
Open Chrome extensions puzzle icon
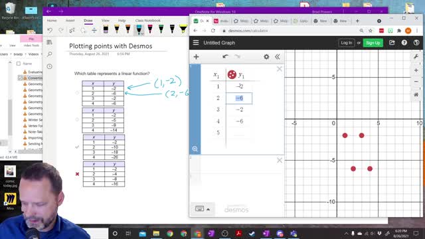coord(399,31)
